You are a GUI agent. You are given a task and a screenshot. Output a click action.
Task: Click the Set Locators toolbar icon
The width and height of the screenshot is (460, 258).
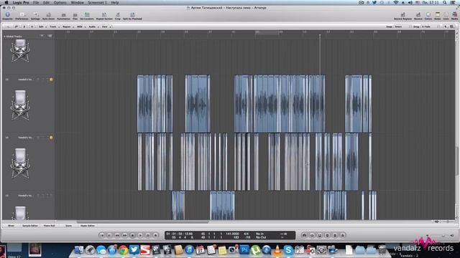tap(87, 16)
